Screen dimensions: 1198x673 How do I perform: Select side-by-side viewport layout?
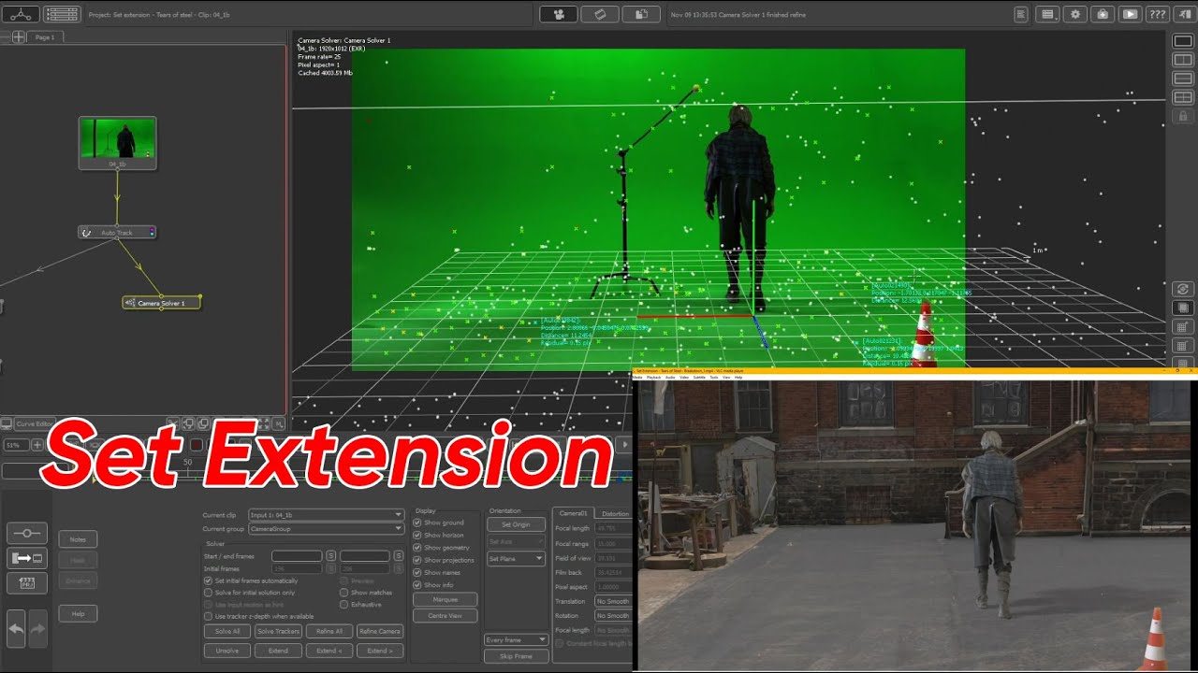point(1182,60)
